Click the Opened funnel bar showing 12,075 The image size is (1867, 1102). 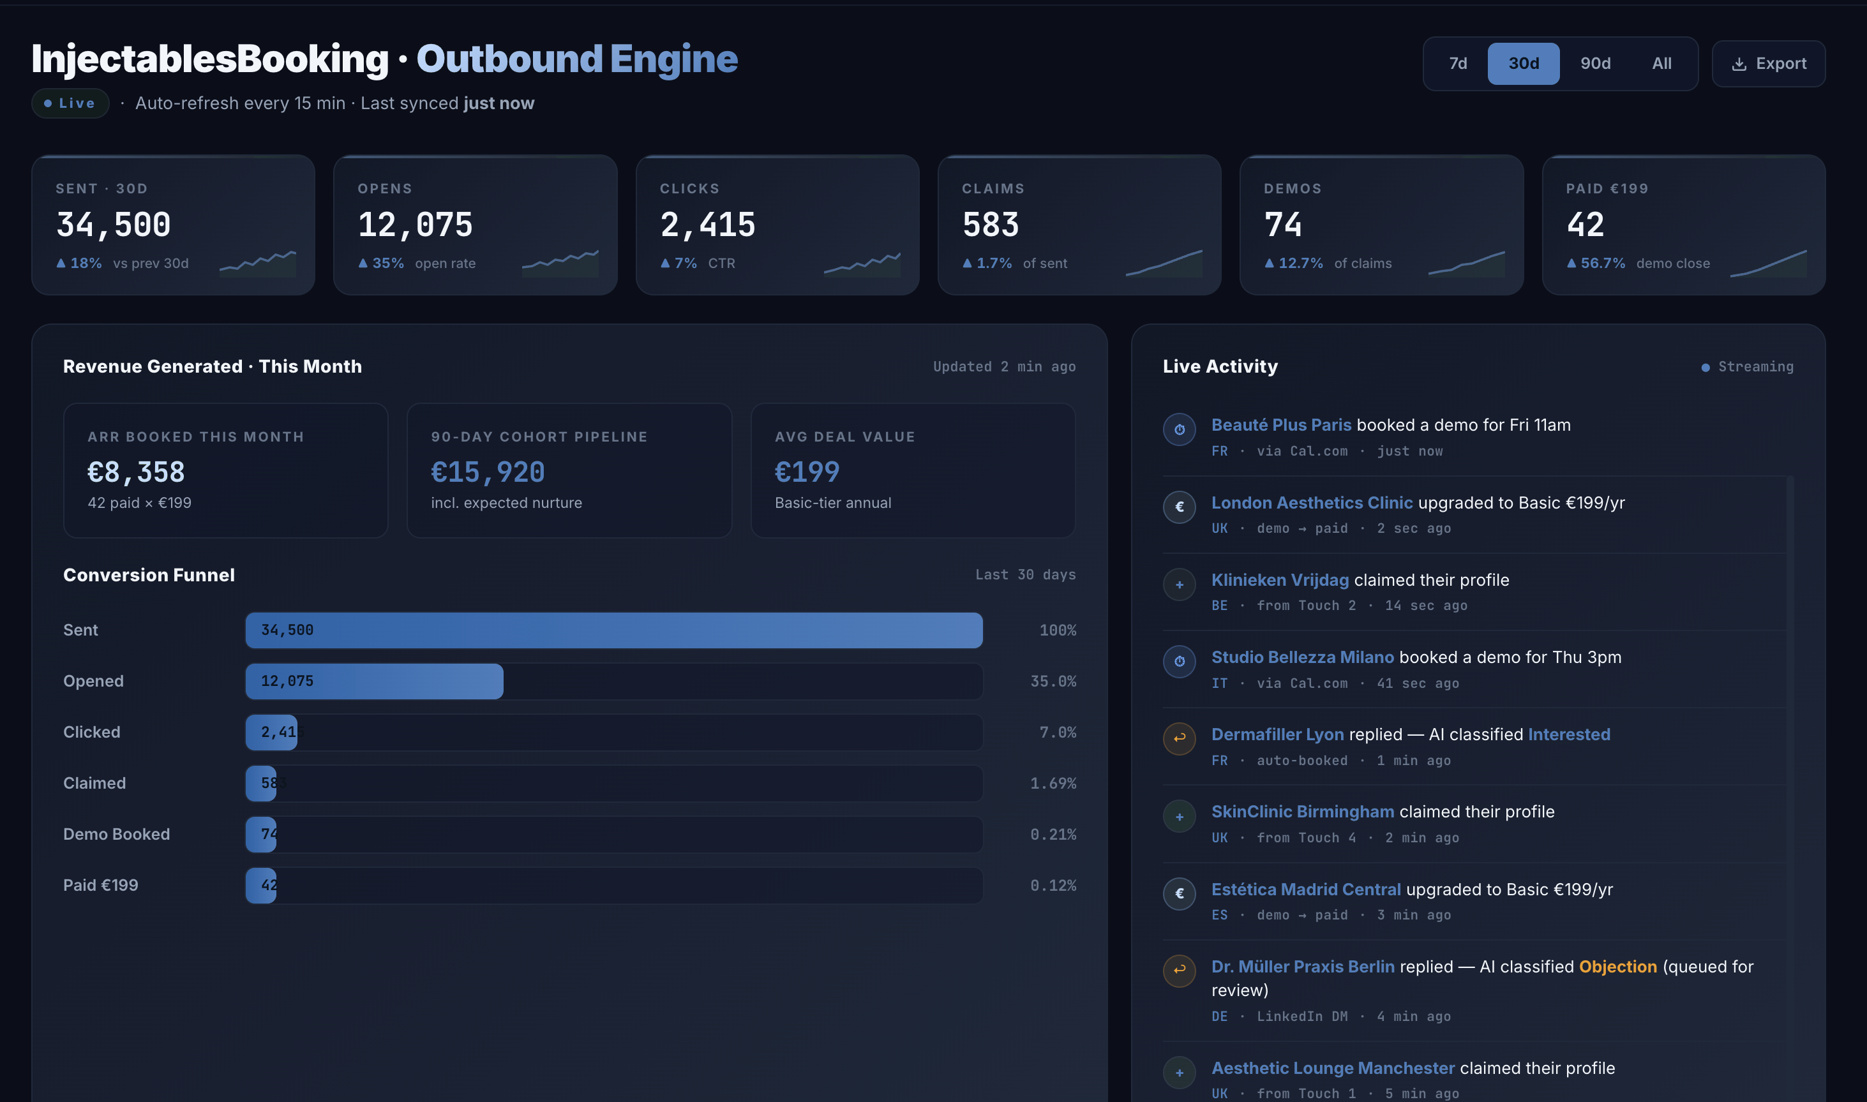[x=374, y=681]
